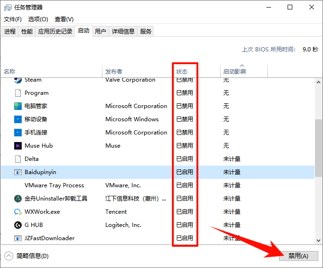Click Microsoft Windows publisher cell
323x268 pixels.
pyautogui.click(x=132, y=119)
